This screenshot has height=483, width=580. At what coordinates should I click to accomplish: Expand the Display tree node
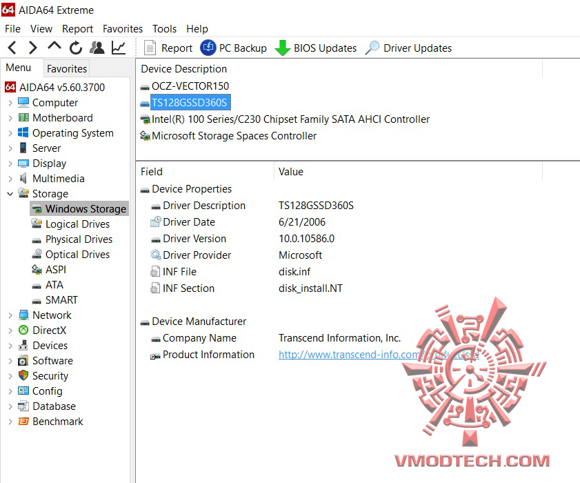pyautogui.click(x=10, y=164)
